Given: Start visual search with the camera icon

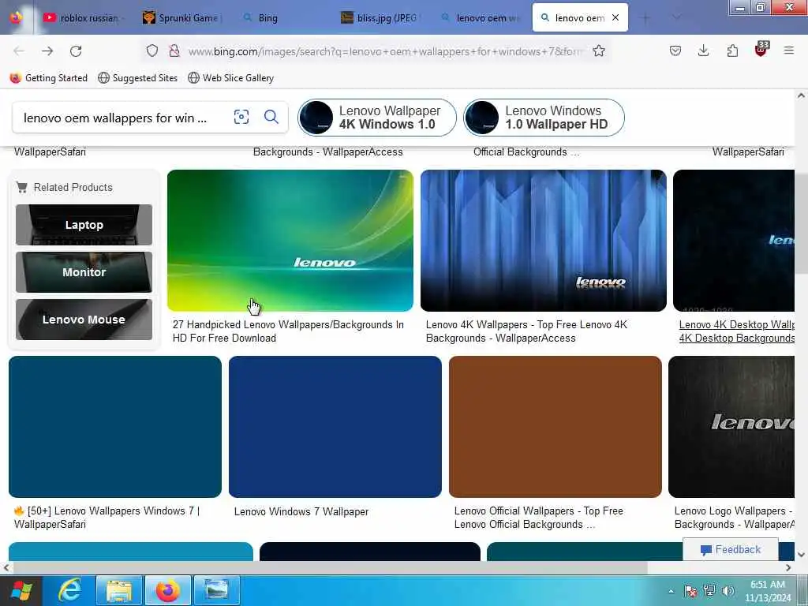Looking at the screenshot, I should pyautogui.click(x=241, y=117).
